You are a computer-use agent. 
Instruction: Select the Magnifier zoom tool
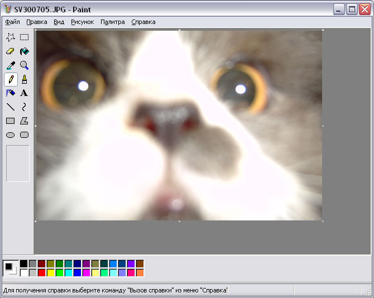25,65
